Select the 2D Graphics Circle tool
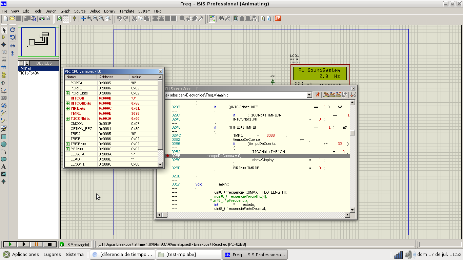Viewport: 463px width, 260px height. (x=4, y=144)
